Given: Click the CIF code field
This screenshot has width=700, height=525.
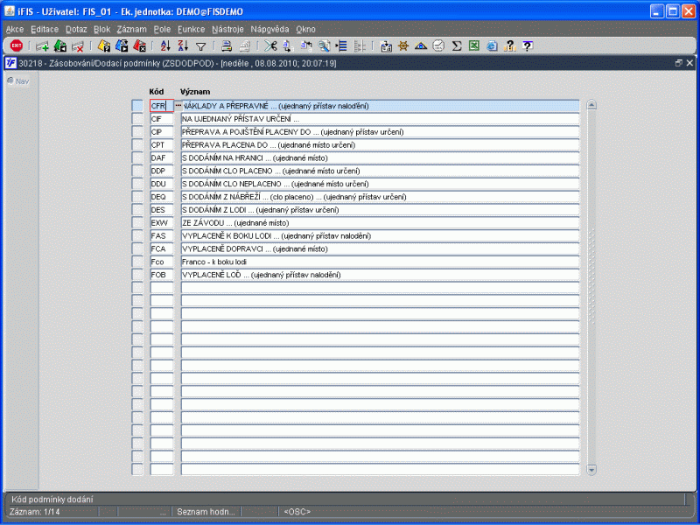Looking at the screenshot, I should pos(162,119).
